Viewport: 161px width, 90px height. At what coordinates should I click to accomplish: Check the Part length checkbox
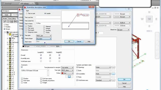26,30
